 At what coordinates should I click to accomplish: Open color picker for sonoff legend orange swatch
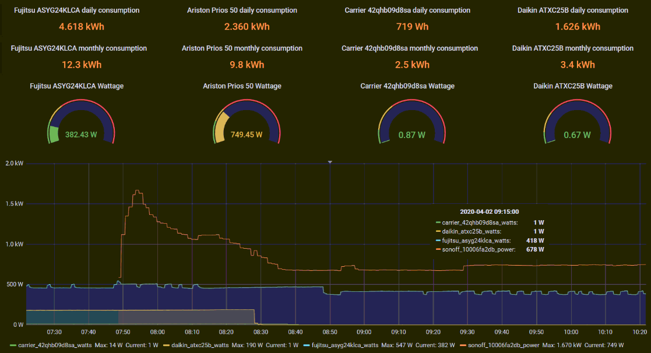click(x=463, y=345)
